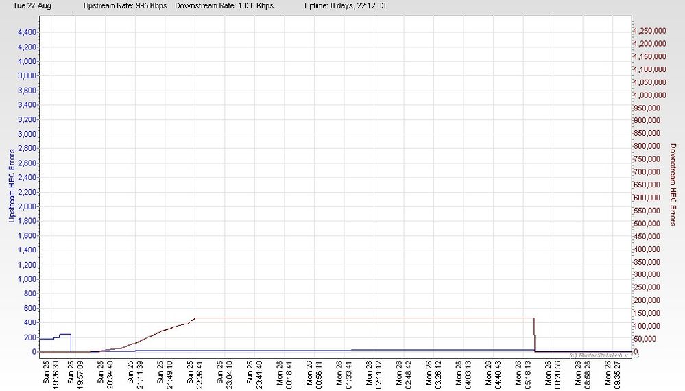Click the 3,000 upstream axis value
This screenshot has height=391, width=685.
click(27, 134)
